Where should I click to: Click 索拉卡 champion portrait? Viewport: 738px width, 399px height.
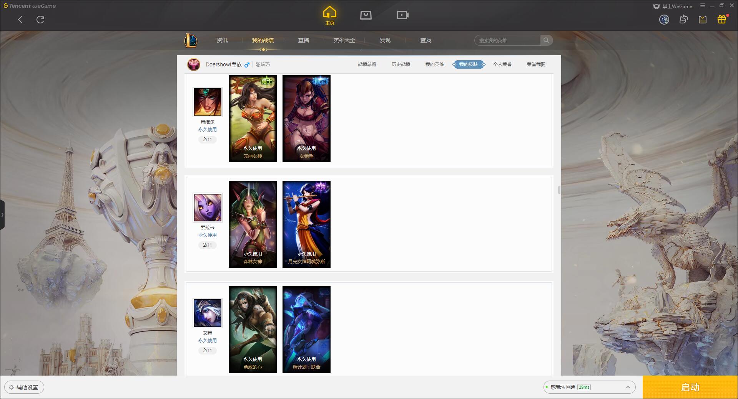click(x=208, y=208)
